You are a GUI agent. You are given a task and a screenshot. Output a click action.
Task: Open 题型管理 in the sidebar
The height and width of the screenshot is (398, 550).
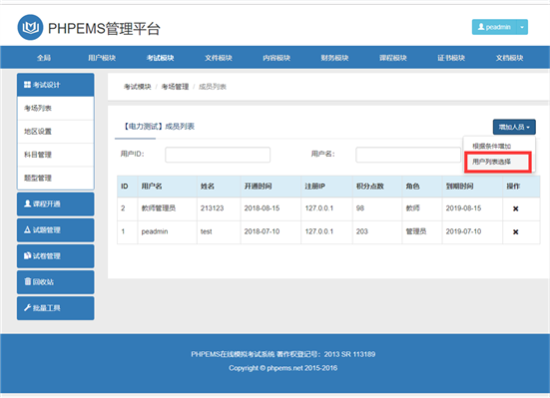click(56, 178)
